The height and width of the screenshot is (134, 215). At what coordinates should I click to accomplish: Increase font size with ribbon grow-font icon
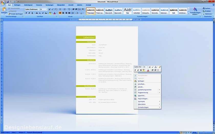point(49,9)
